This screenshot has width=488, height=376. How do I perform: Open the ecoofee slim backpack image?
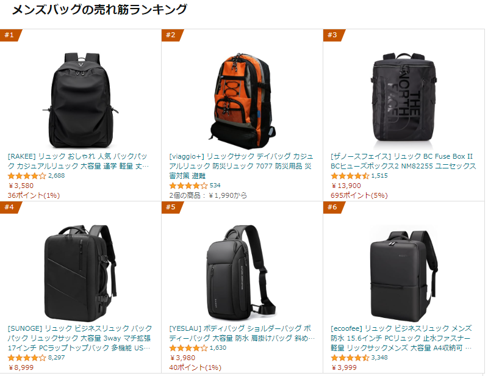(404, 273)
